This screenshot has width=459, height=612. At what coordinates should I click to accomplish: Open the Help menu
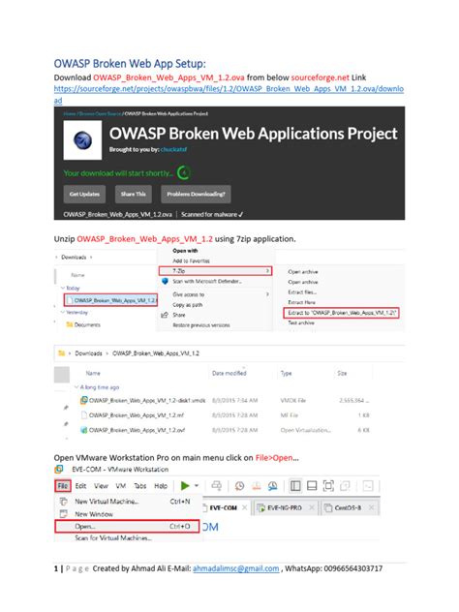click(x=161, y=486)
